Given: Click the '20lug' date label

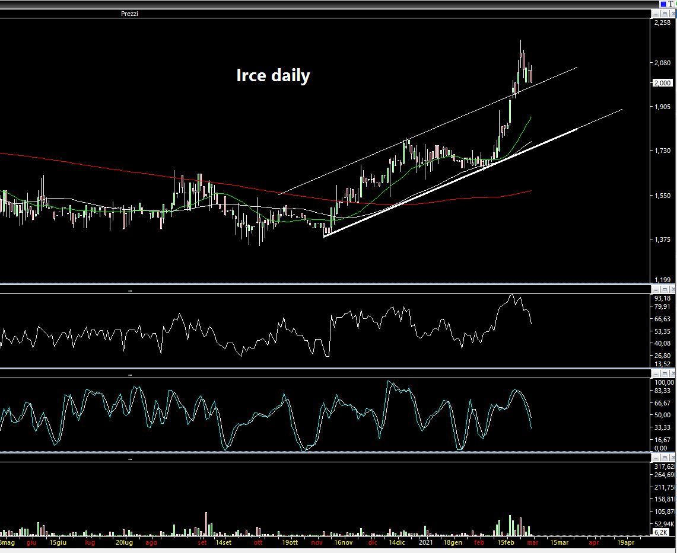Looking at the screenshot, I should tap(125, 543).
